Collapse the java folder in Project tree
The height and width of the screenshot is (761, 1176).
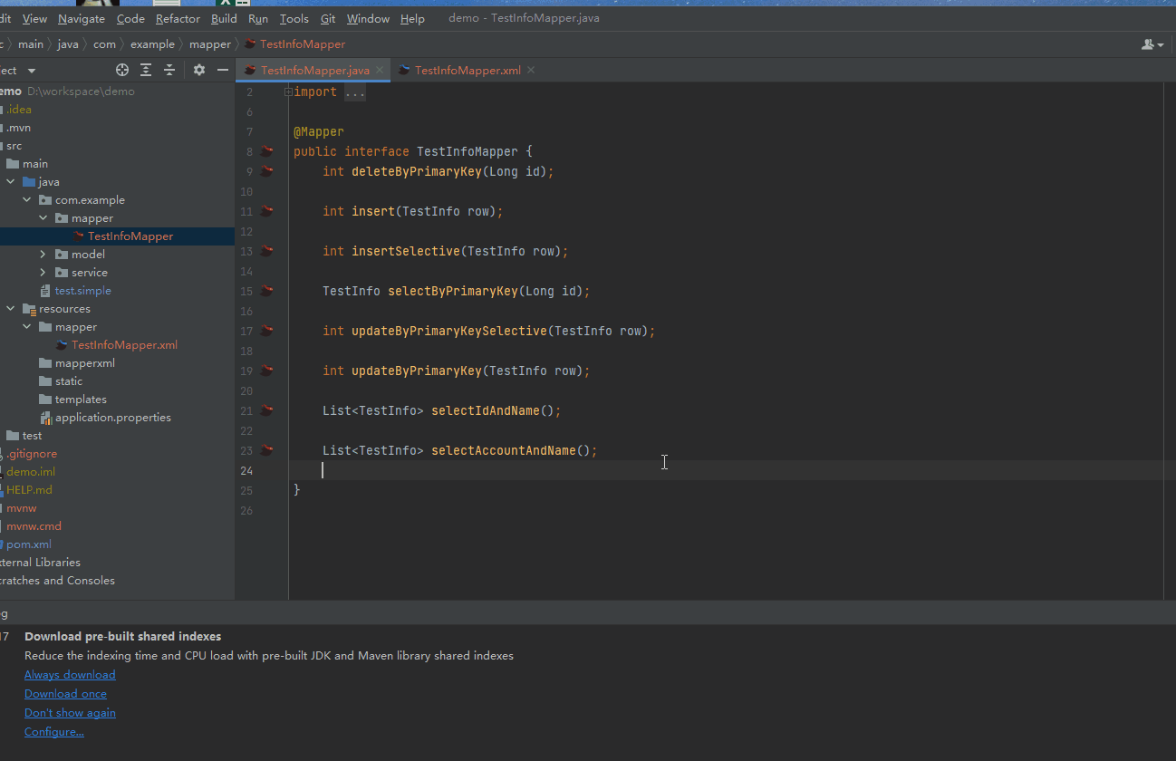coord(12,181)
